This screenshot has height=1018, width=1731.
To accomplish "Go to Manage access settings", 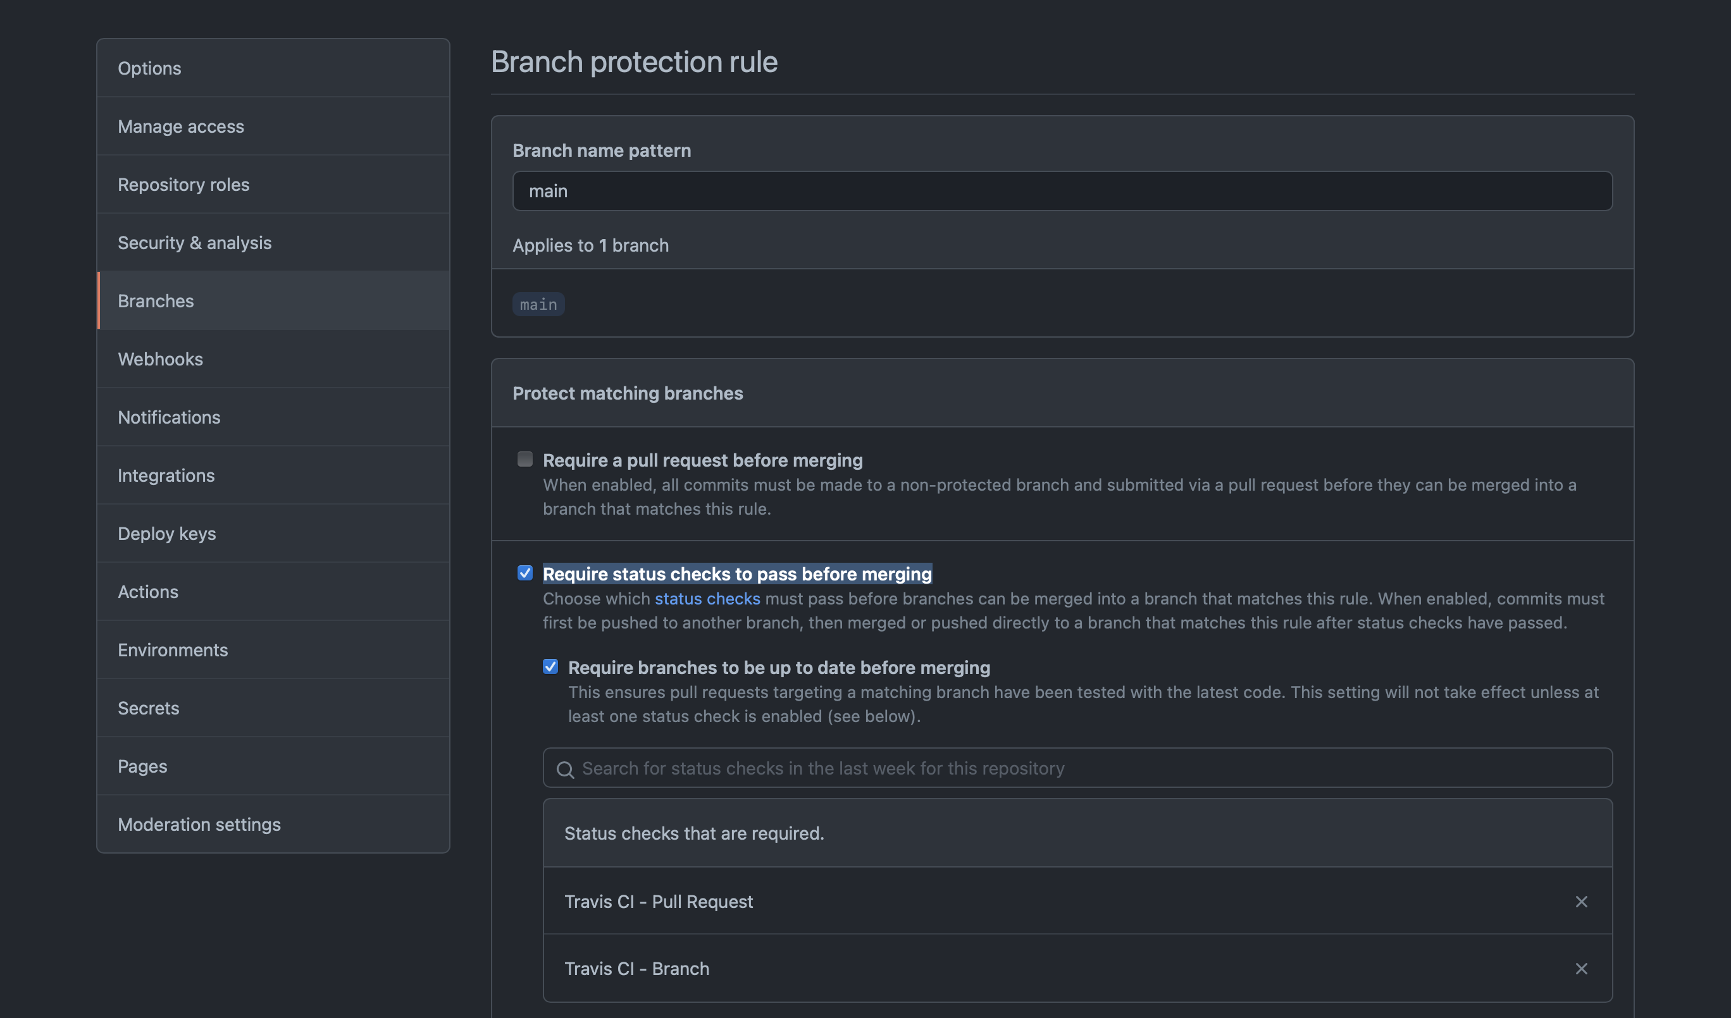I will pos(181,126).
